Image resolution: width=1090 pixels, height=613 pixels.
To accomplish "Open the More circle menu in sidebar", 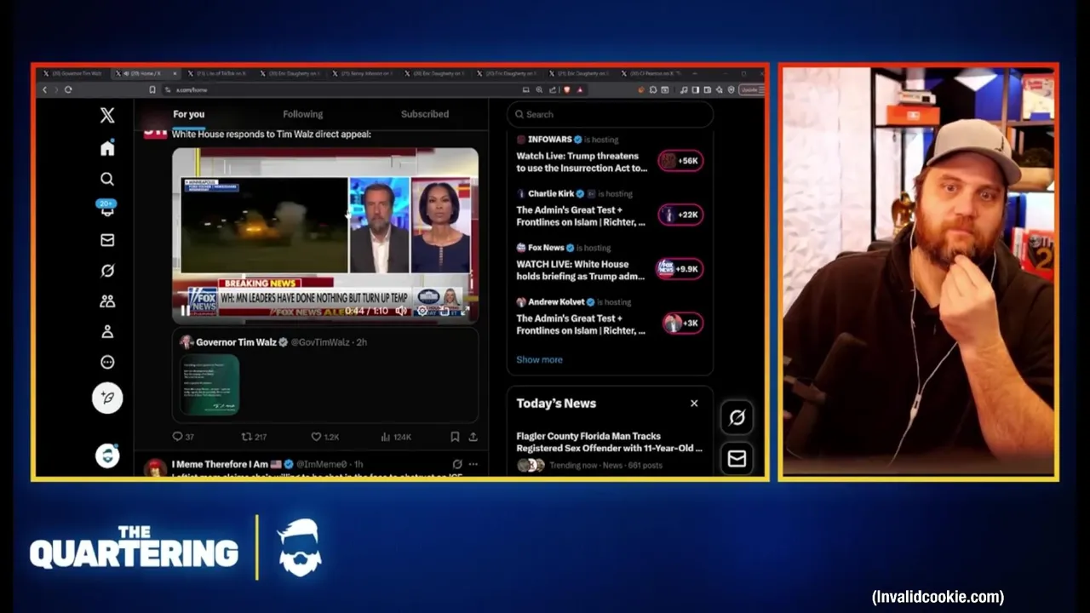I will pos(107,362).
